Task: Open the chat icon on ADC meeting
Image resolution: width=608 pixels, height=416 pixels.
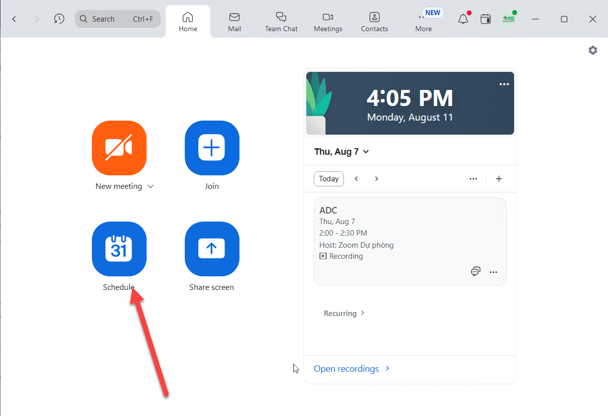Action: [475, 272]
